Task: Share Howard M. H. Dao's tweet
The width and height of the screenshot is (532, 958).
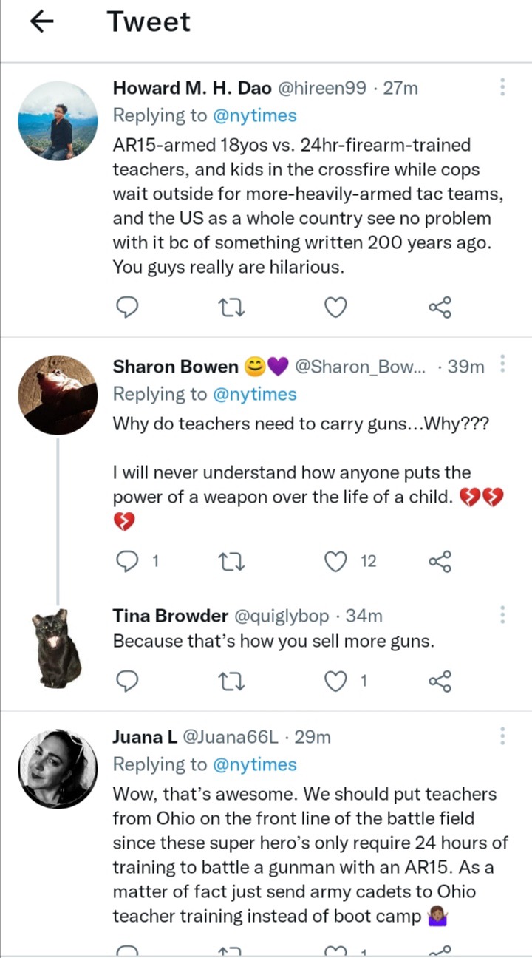Action: [440, 307]
